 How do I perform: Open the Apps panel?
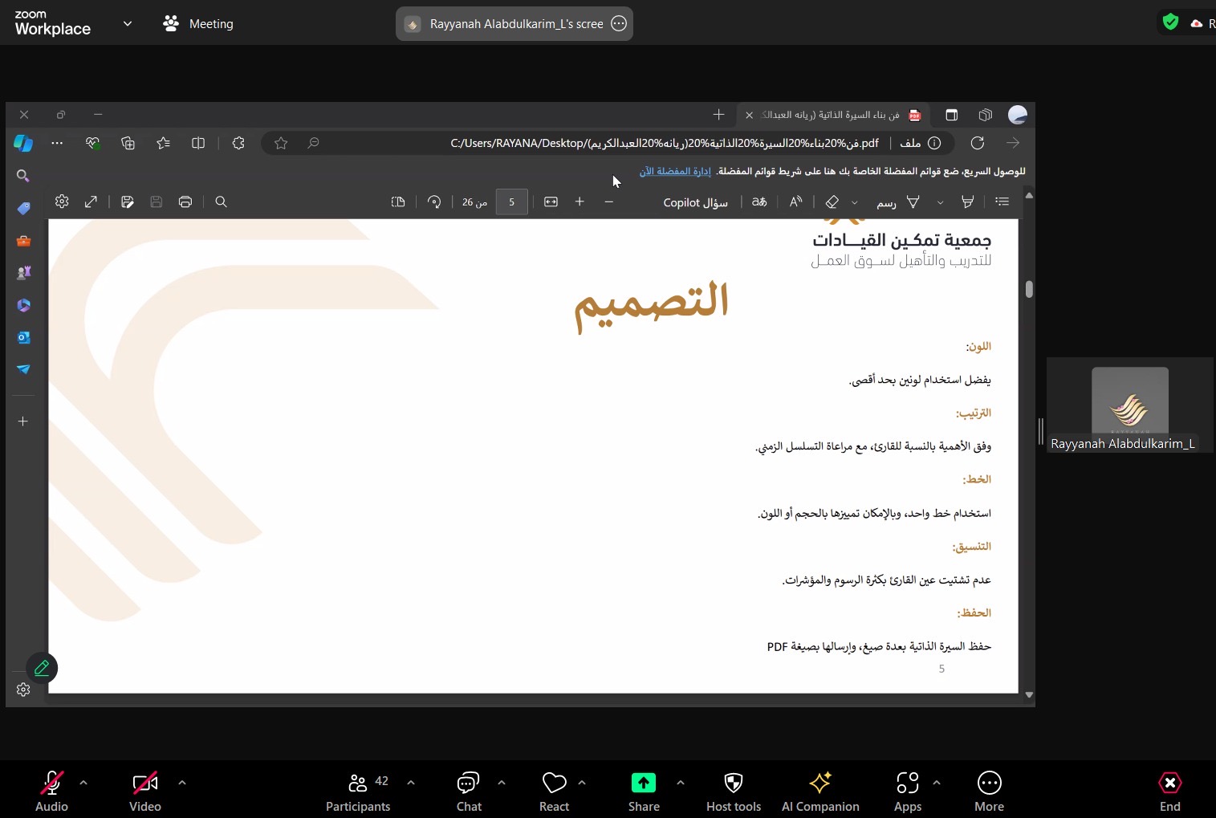point(908,791)
